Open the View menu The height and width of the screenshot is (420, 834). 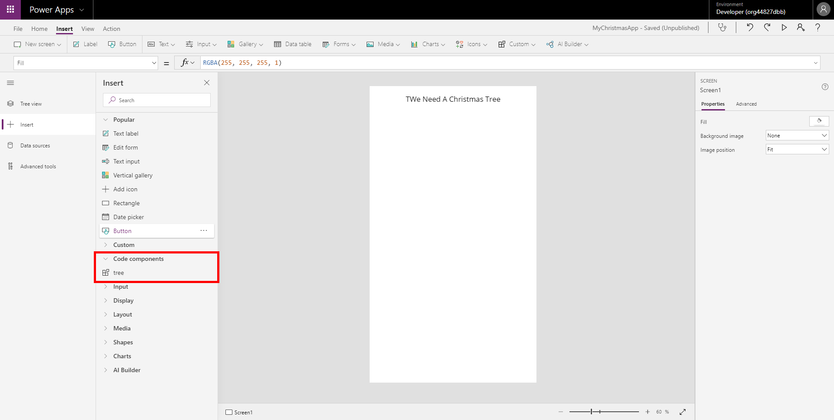[88, 29]
